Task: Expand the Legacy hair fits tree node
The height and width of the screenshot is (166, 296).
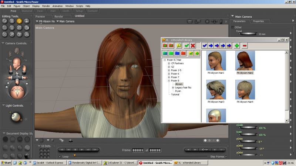Action: [x=173, y=87]
